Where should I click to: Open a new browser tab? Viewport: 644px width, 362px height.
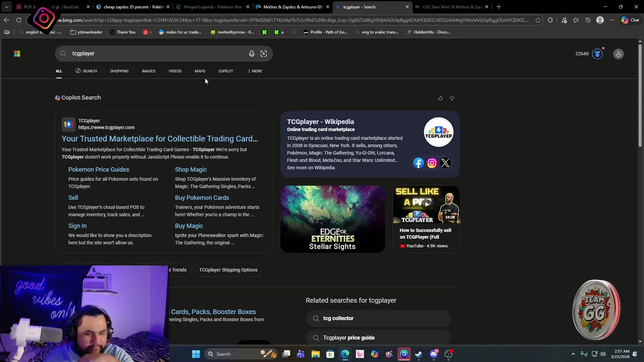pos(499,7)
